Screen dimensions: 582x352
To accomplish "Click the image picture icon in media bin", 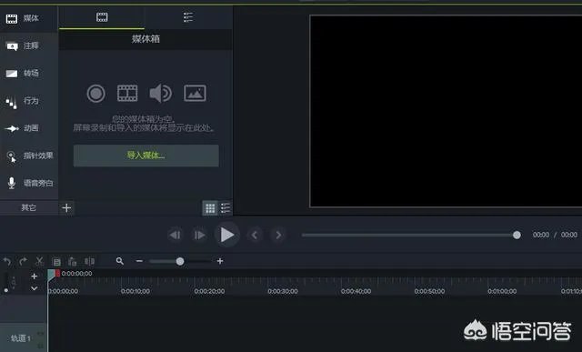I will tap(195, 93).
